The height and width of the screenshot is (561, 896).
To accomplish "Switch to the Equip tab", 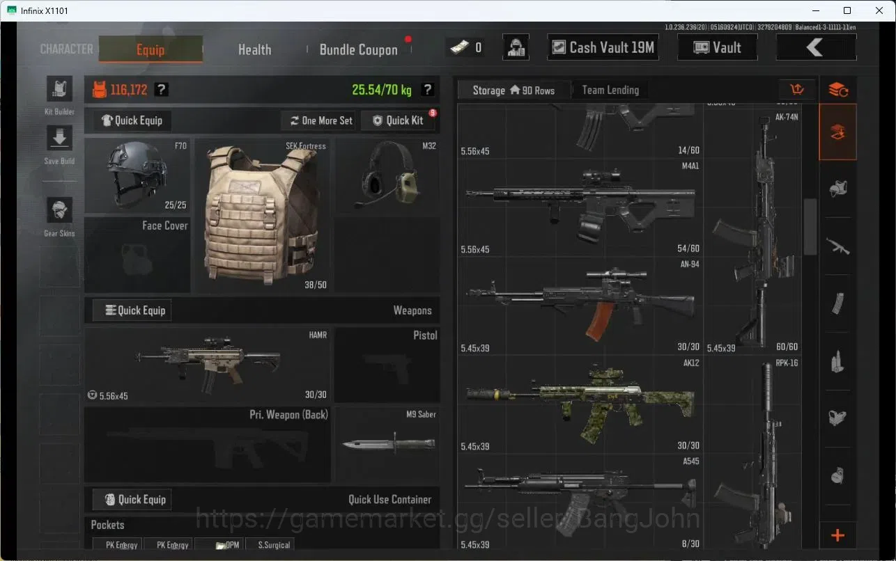I will tap(150, 49).
